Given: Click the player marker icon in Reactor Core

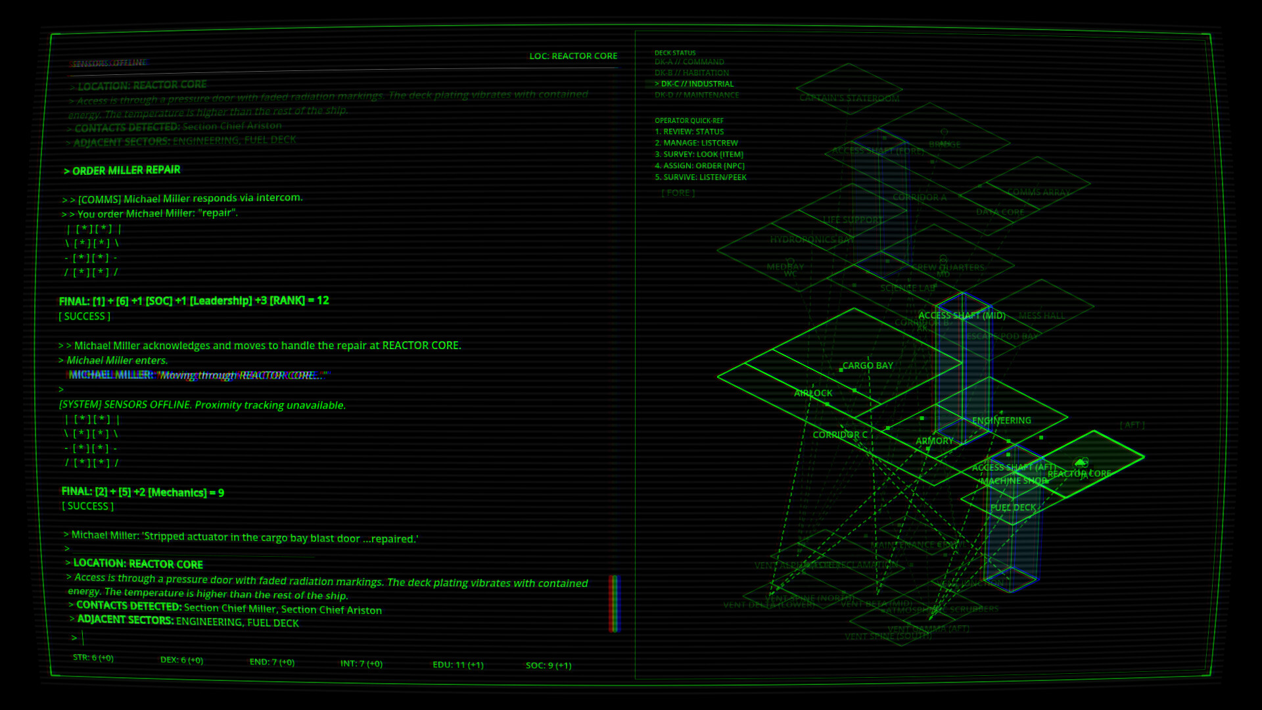Looking at the screenshot, I should (x=1081, y=463).
